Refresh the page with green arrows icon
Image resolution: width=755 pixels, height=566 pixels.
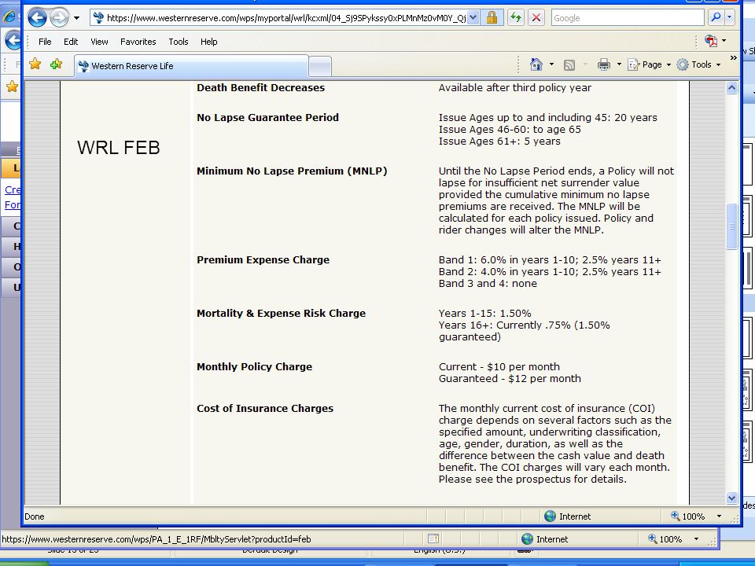click(x=516, y=18)
